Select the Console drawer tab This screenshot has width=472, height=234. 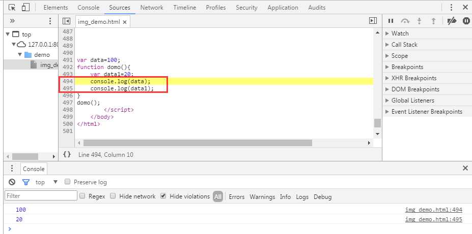coord(34,169)
